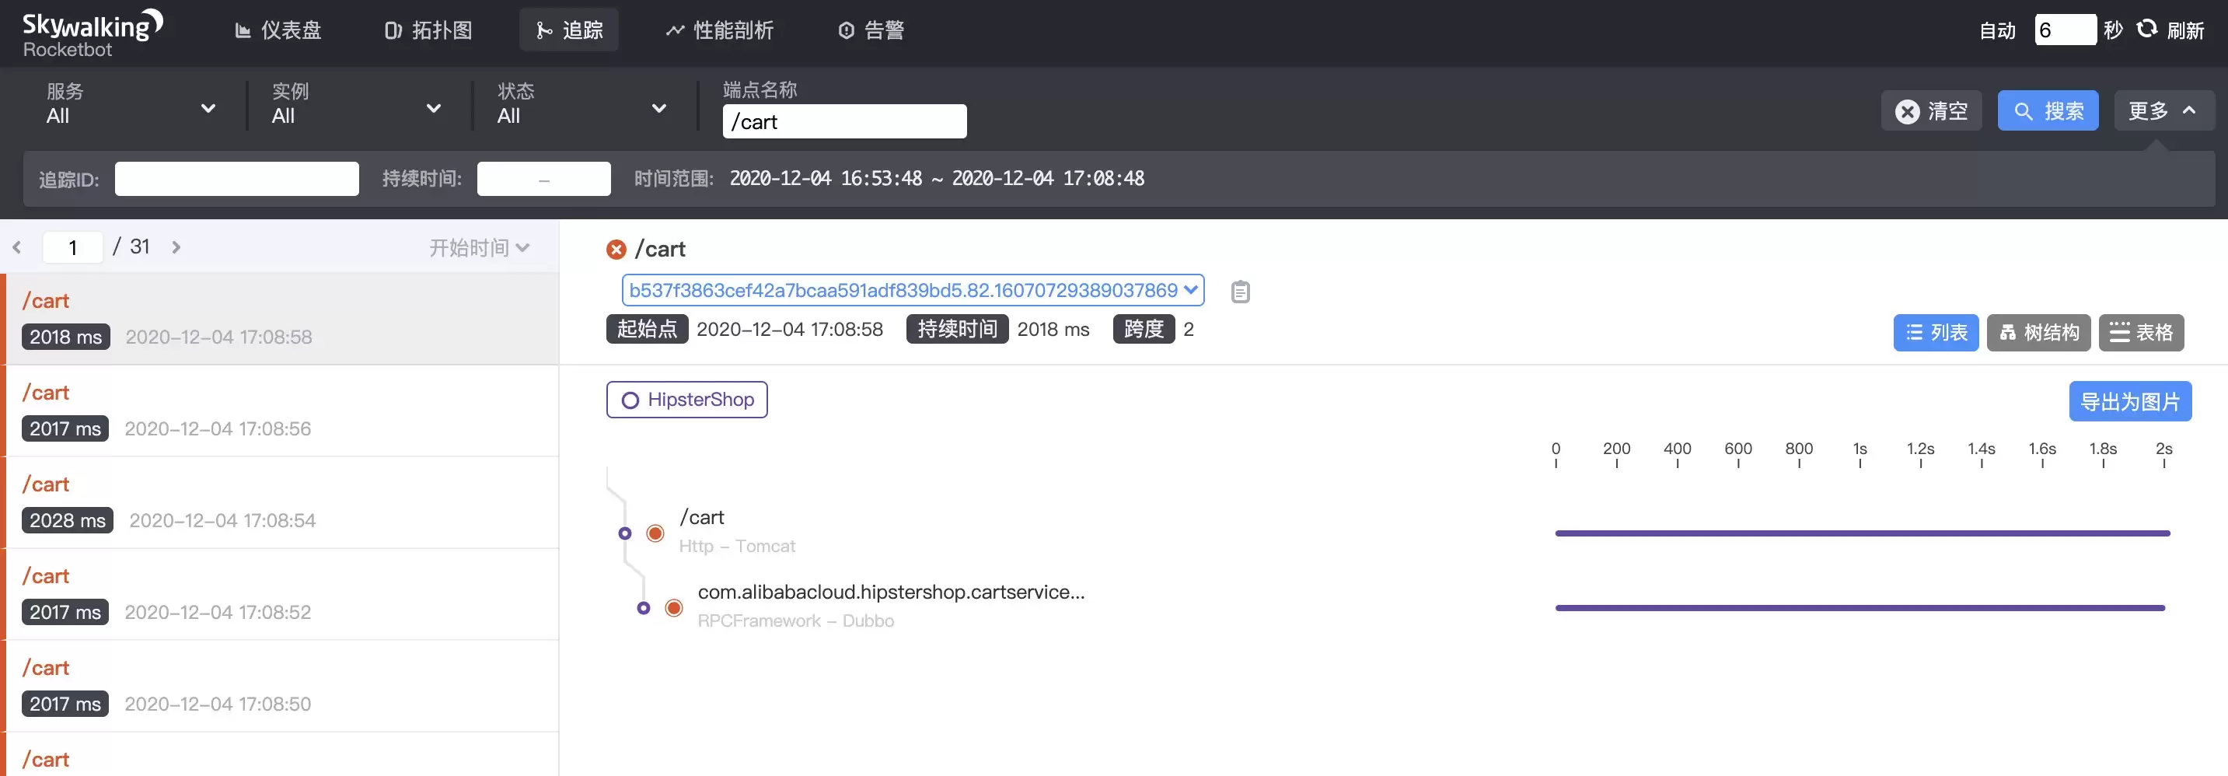Viewport: 2228px width, 776px height.
Task: Copy the trace ID with clipboard icon
Action: (x=1239, y=292)
